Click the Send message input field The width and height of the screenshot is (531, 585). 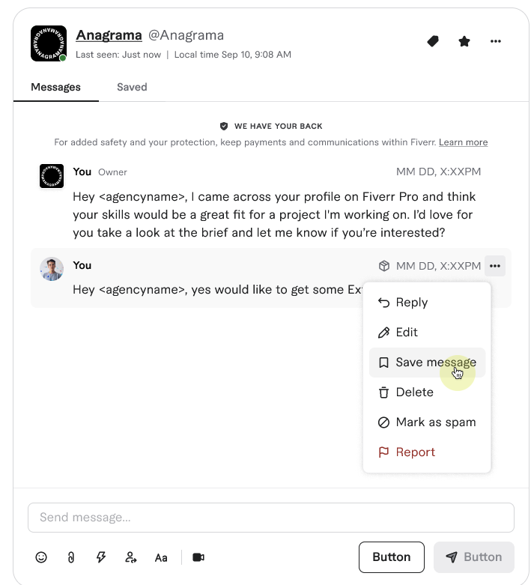click(270, 518)
